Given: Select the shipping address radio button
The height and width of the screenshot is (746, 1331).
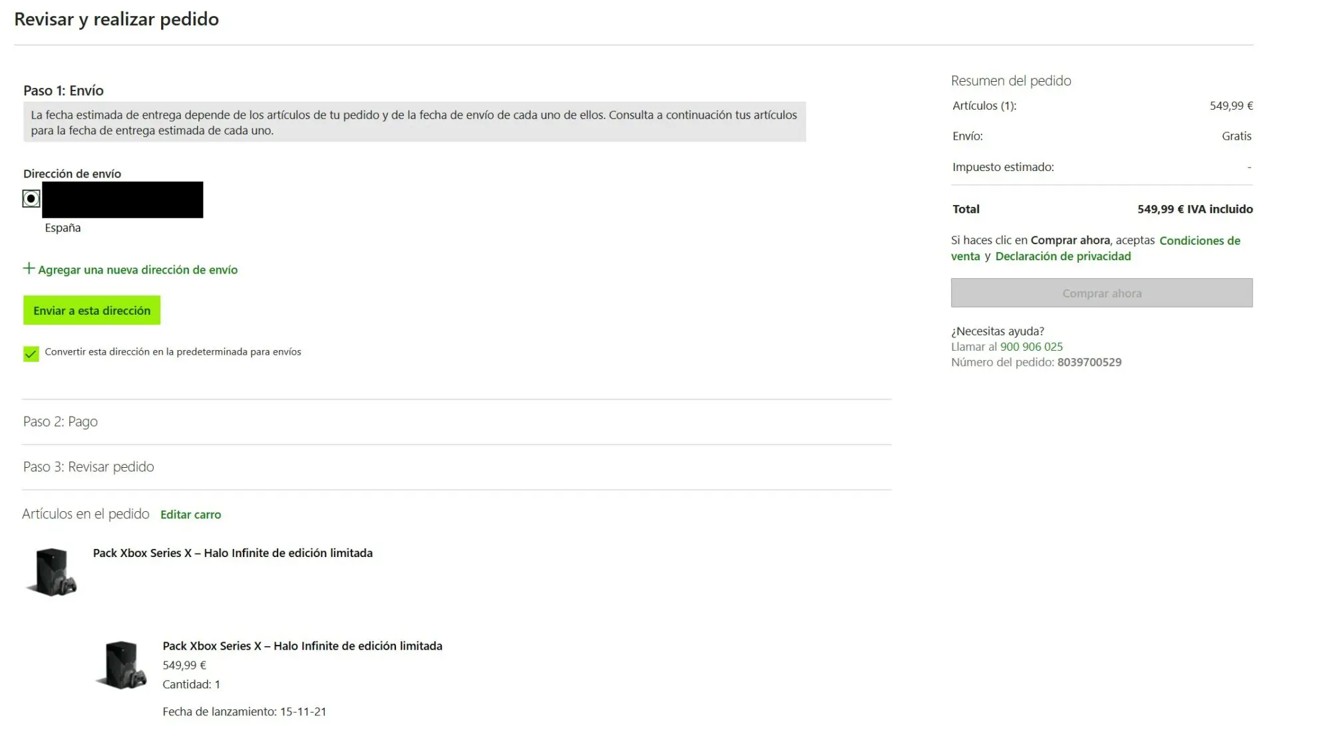Looking at the screenshot, I should [31, 198].
